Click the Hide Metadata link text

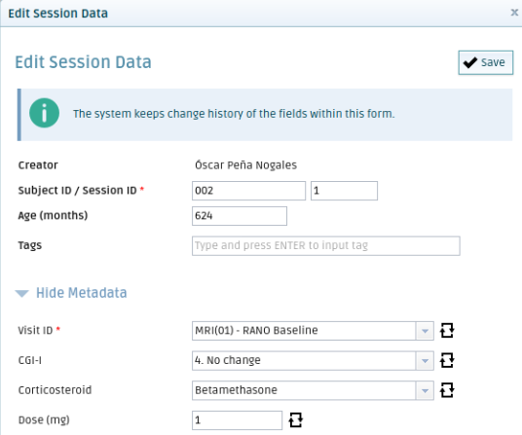point(82,293)
